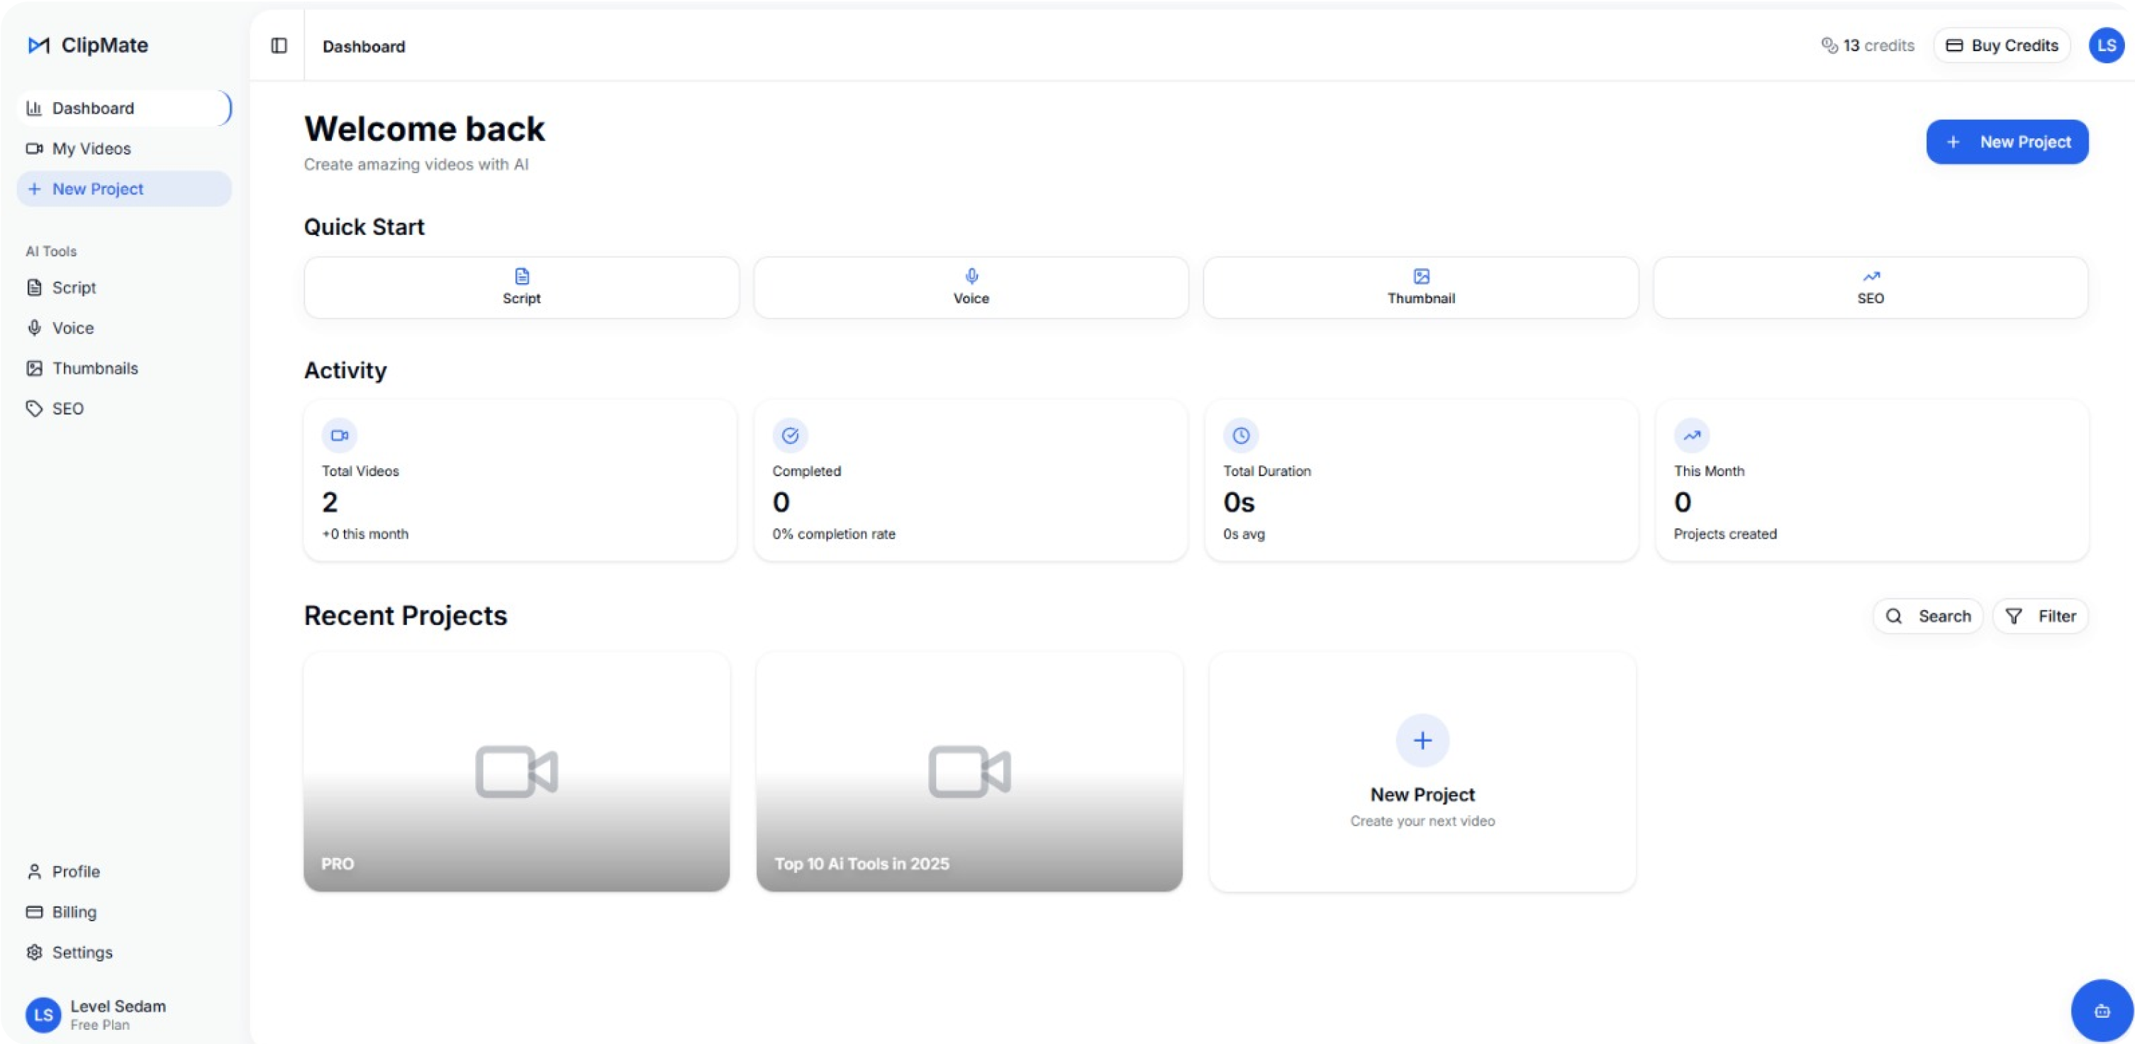Screen dimensions: 2135x1044
Task: Click the Search field for recent projects
Action: point(1928,616)
